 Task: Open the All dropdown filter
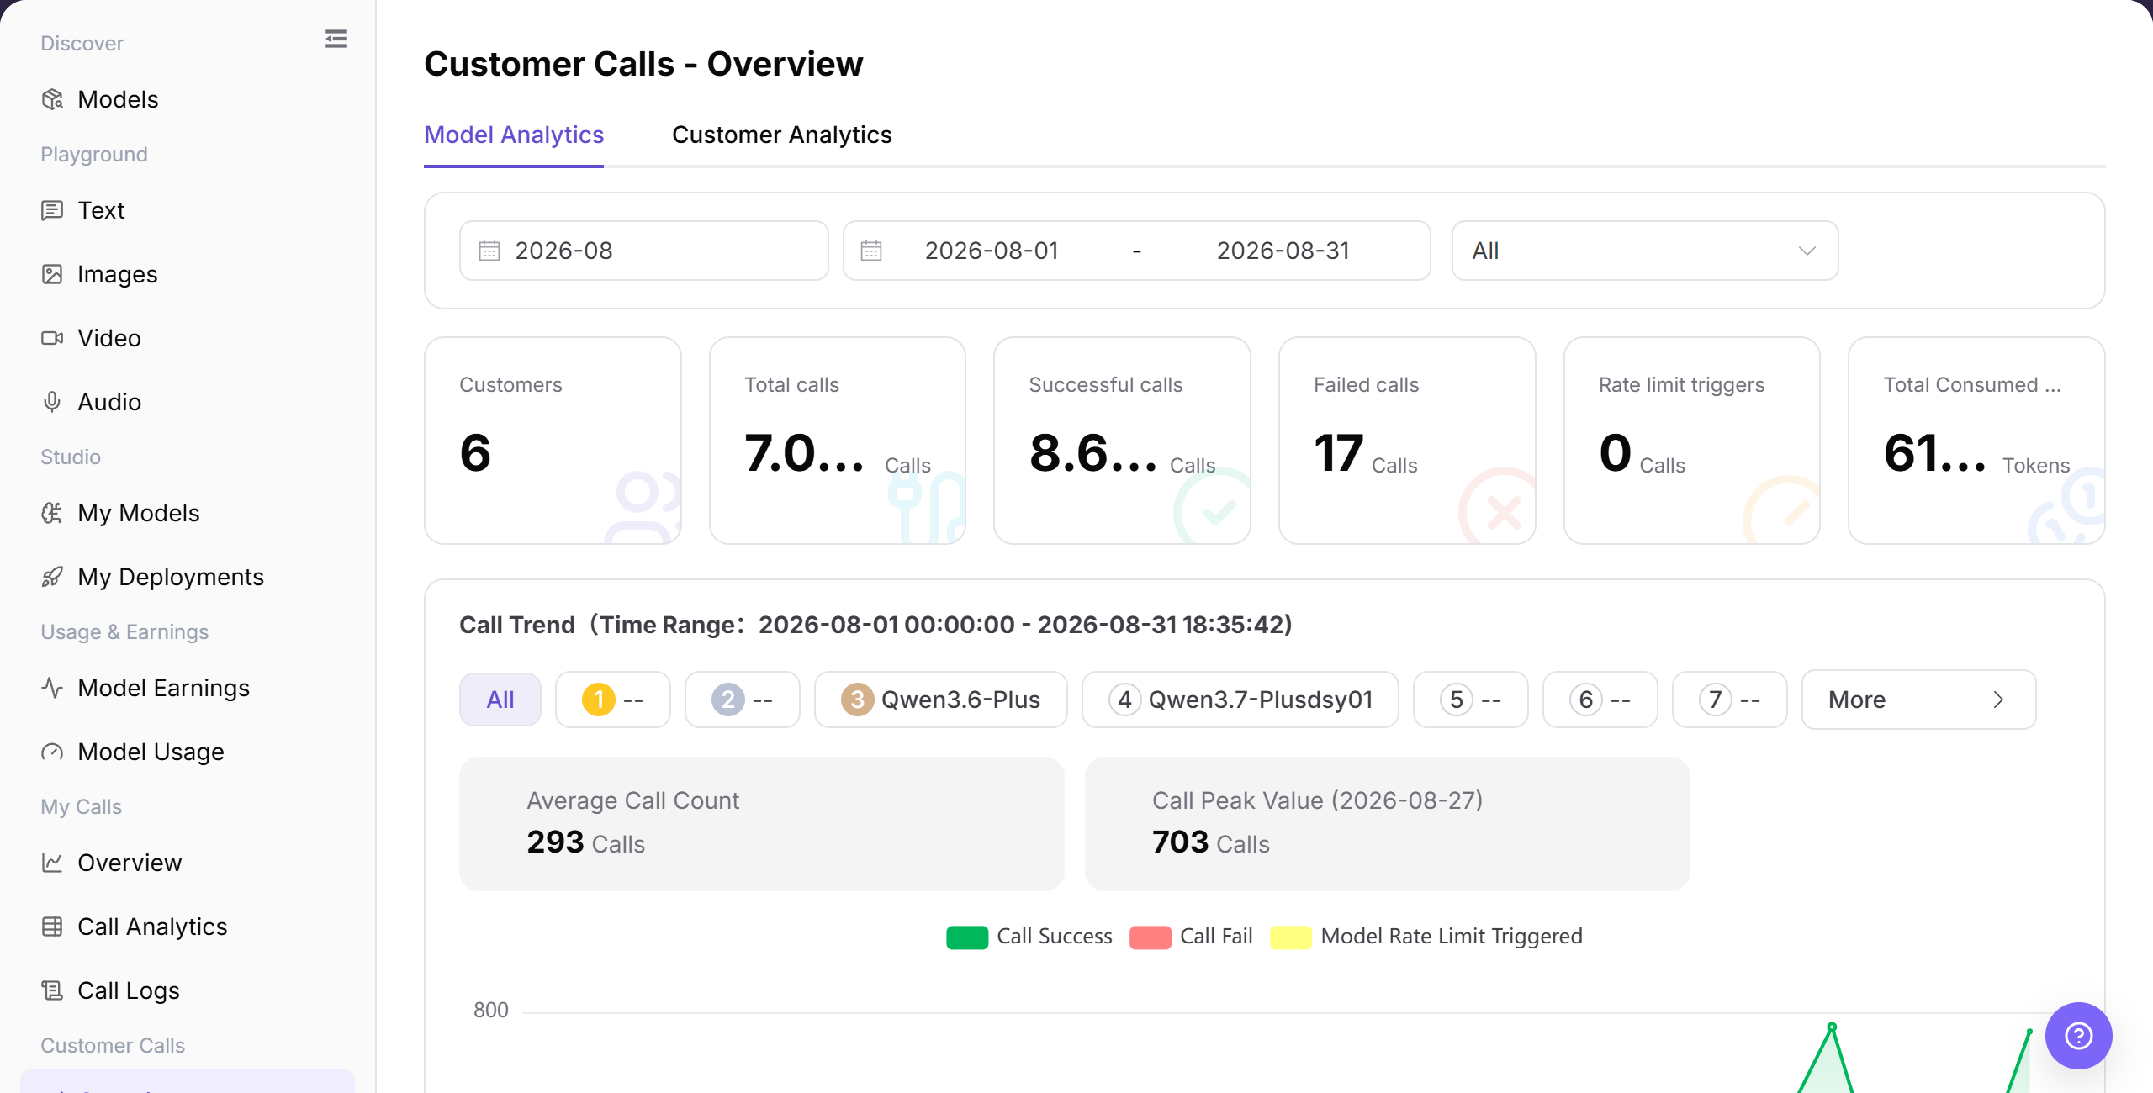(x=1645, y=251)
